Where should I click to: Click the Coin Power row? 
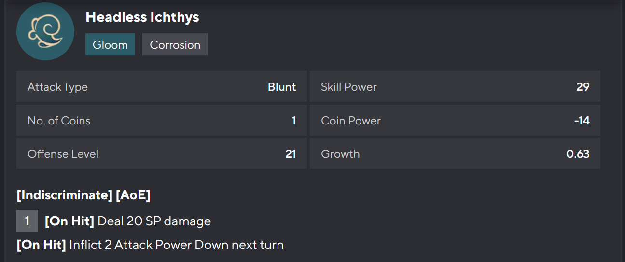tap(455, 120)
